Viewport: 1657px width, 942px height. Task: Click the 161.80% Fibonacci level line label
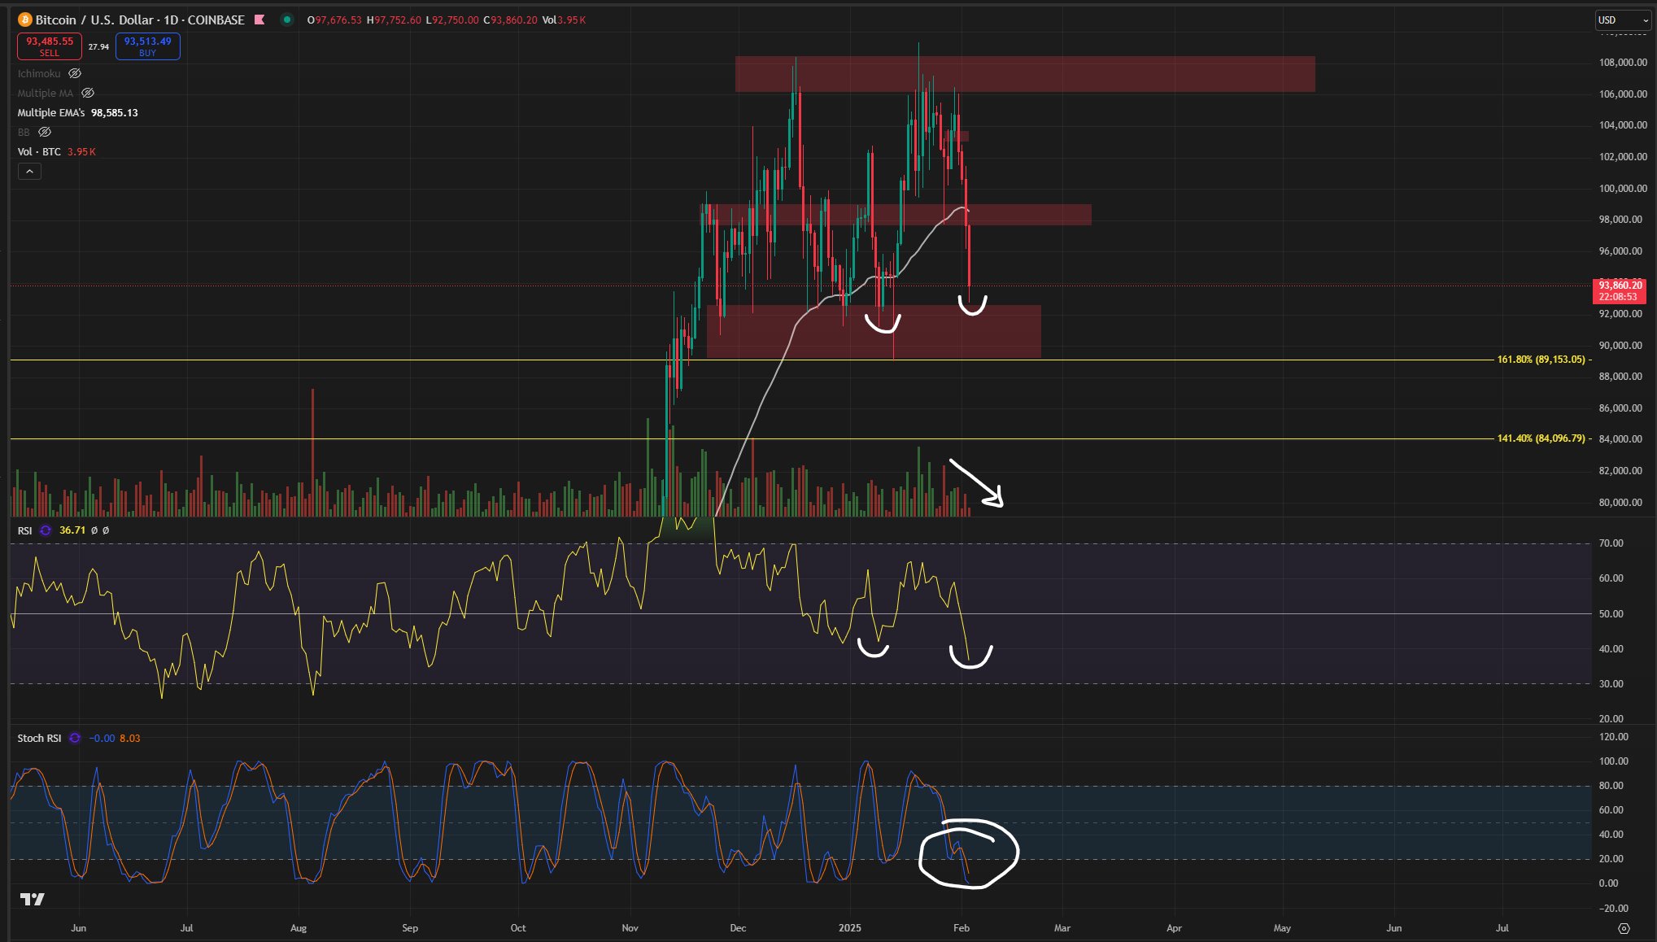pyautogui.click(x=1541, y=360)
